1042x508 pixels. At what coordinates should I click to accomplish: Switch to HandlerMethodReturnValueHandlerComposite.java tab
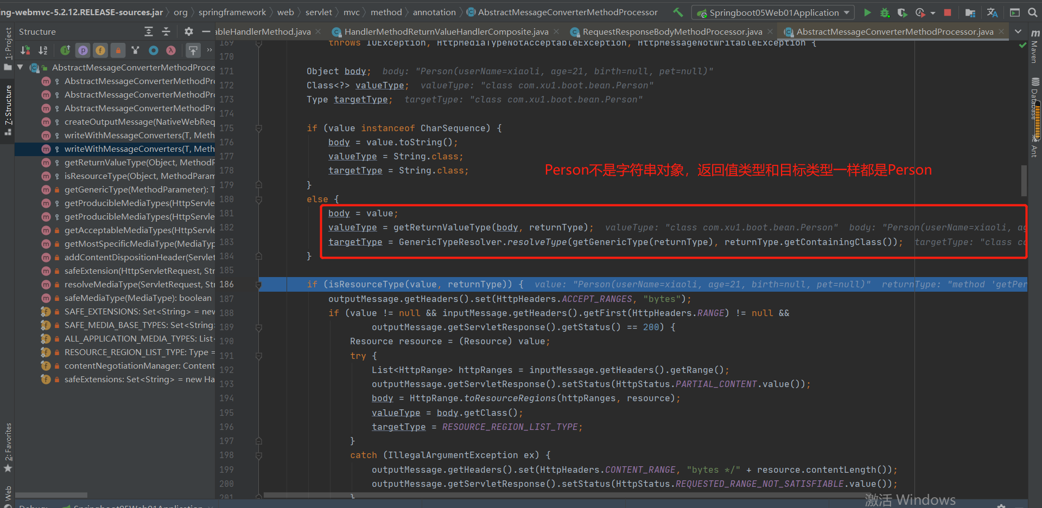pyautogui.click(x=446, y=31)
